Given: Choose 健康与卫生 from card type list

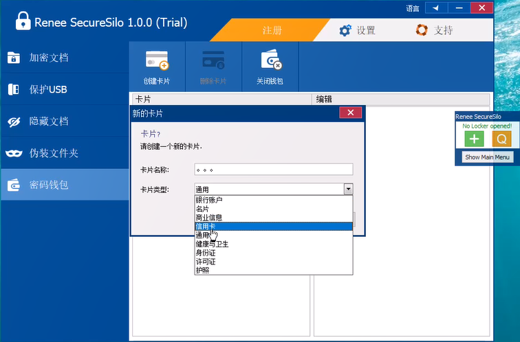Looking at the screenshot, I should coord(274,244).
